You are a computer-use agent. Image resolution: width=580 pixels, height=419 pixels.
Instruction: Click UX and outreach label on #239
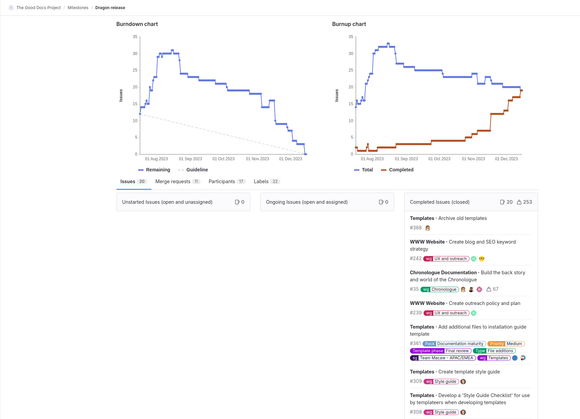447,313
